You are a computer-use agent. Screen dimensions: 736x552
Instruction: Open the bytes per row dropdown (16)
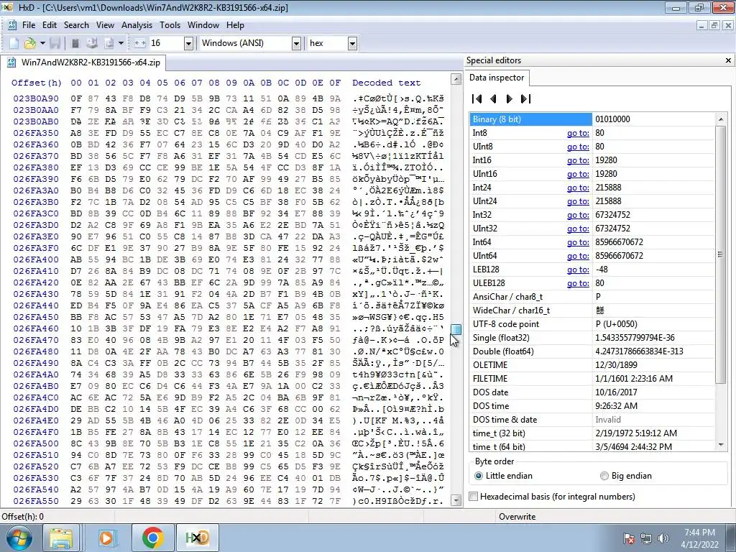[x=188, y=44]
